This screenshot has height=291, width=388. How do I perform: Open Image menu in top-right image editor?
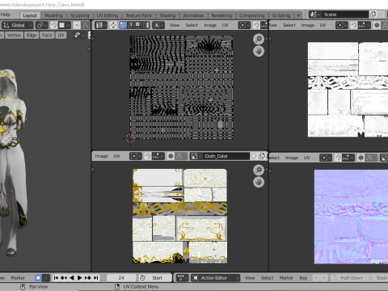pos(307,25)
